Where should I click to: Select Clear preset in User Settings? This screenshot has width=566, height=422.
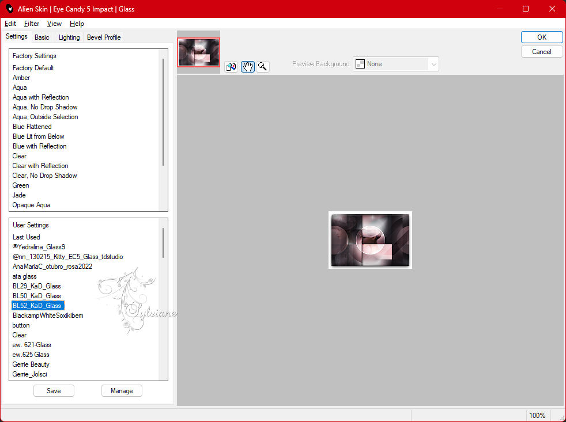pyautogui.click(x=20, y=334)
